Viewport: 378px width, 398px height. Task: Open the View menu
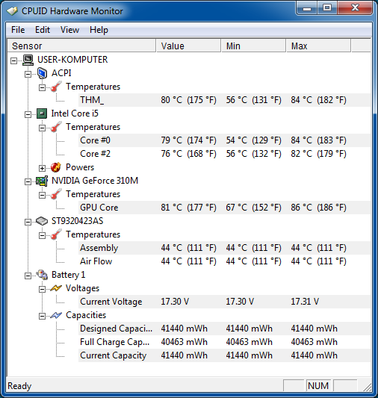(x=69, y=30)
